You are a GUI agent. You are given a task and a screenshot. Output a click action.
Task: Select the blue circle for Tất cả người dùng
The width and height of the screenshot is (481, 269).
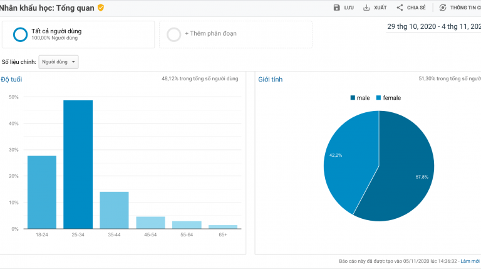[20, 34]
